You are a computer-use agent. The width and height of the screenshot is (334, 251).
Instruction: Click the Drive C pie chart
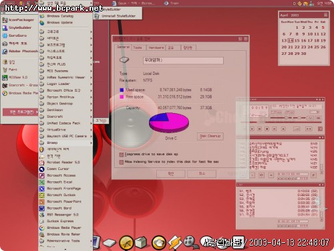pos(169,122)
